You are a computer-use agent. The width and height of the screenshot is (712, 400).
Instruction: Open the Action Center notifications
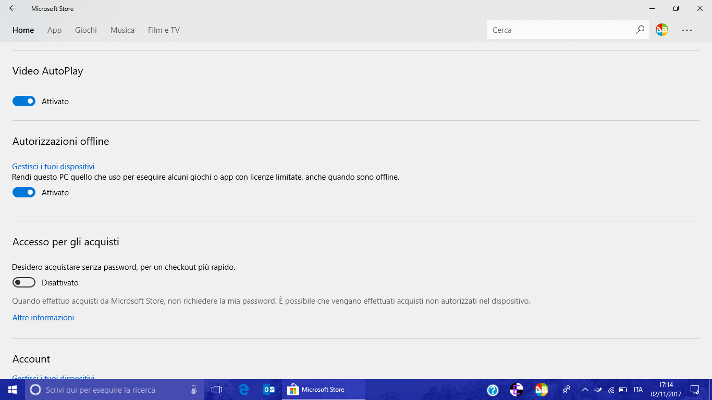(x=694, y=390)
